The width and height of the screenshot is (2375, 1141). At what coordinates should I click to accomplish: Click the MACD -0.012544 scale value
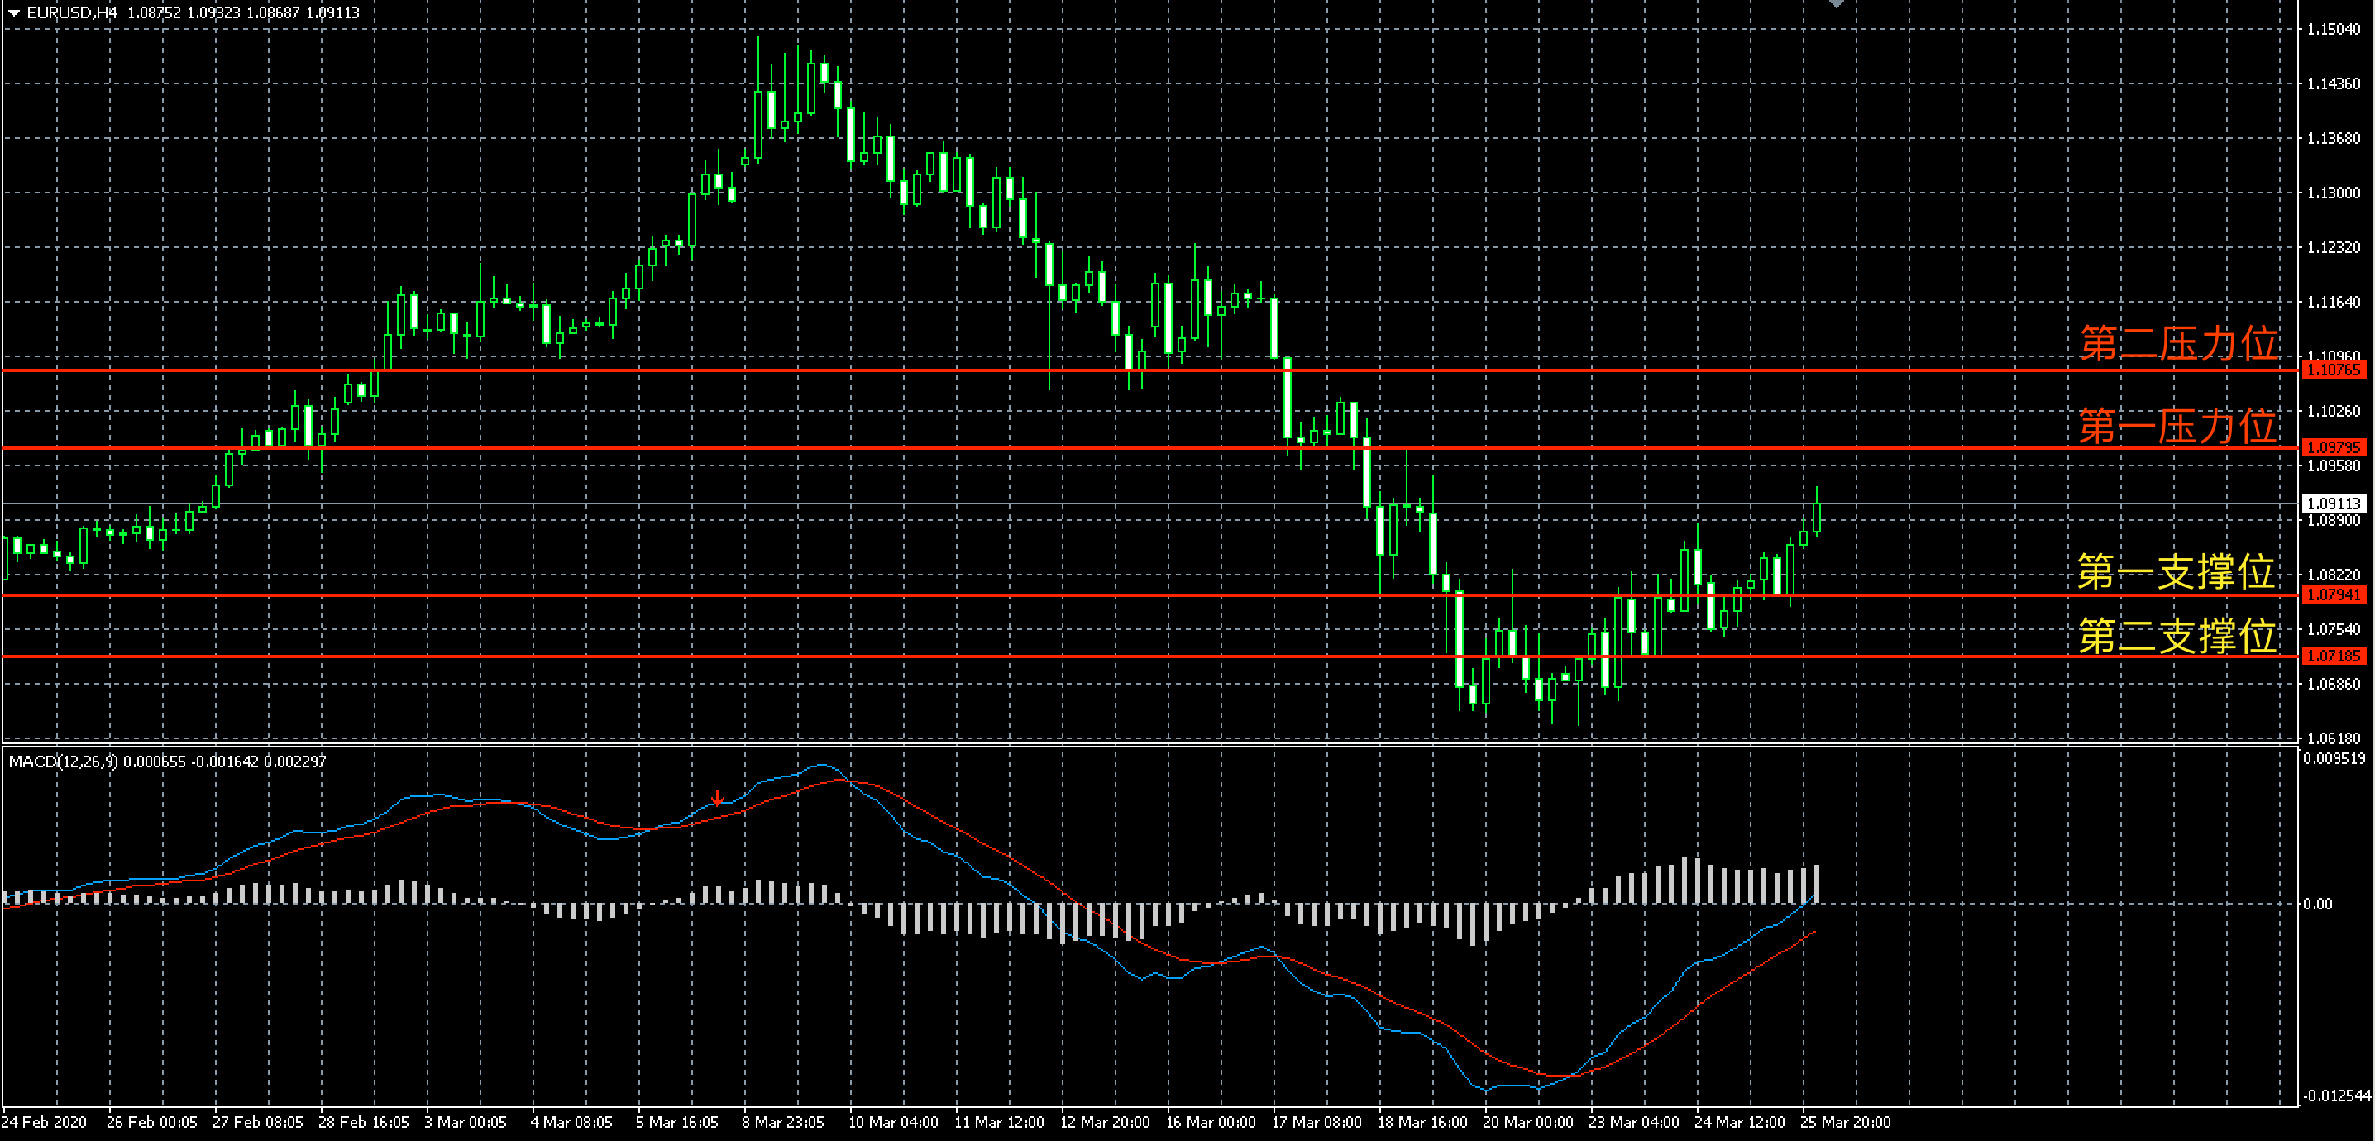coord(2337,1095)
